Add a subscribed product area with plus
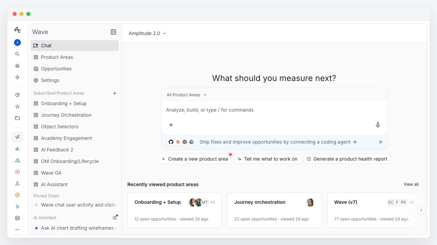The height and width of the screenshot is (245, 437). pos(115,93)
